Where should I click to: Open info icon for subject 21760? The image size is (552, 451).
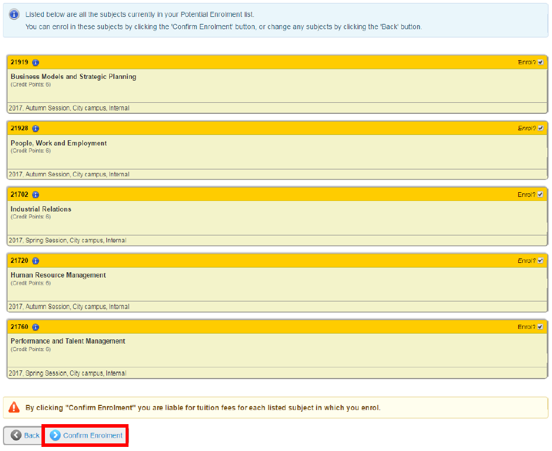tap(36, 327)
